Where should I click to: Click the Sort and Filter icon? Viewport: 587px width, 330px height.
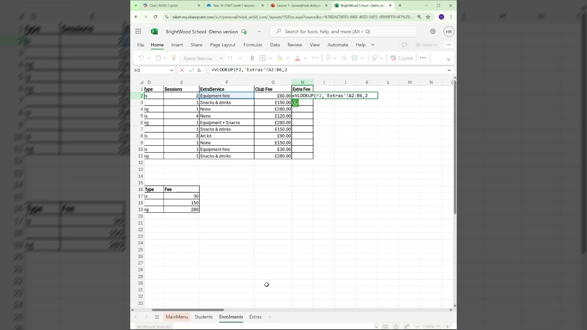pyautogui.click(x=375, y=58)
